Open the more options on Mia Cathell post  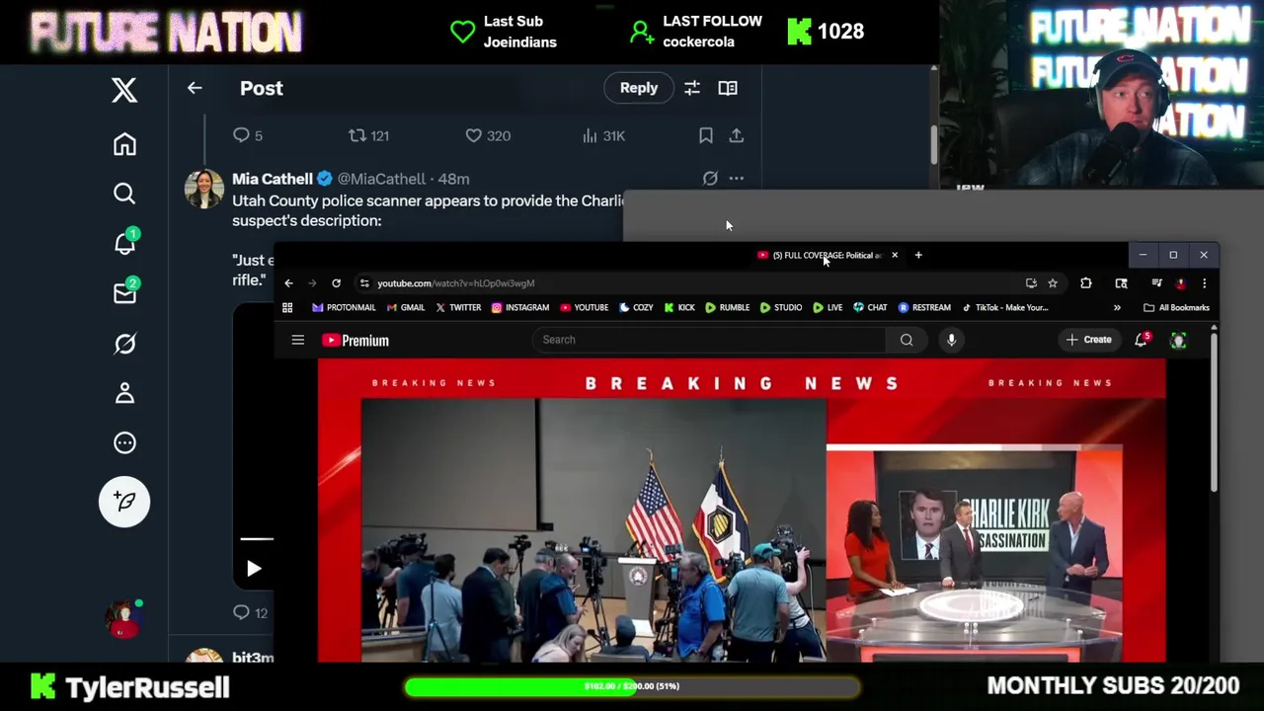coord(737,179)
